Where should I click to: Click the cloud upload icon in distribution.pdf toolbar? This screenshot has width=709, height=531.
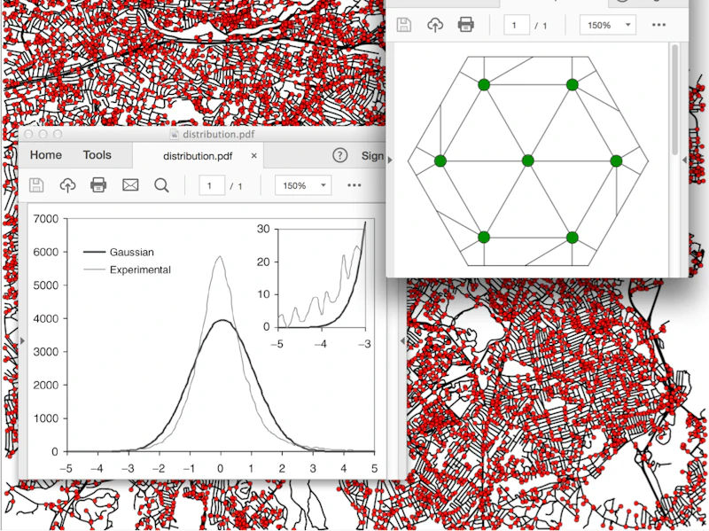68,185
